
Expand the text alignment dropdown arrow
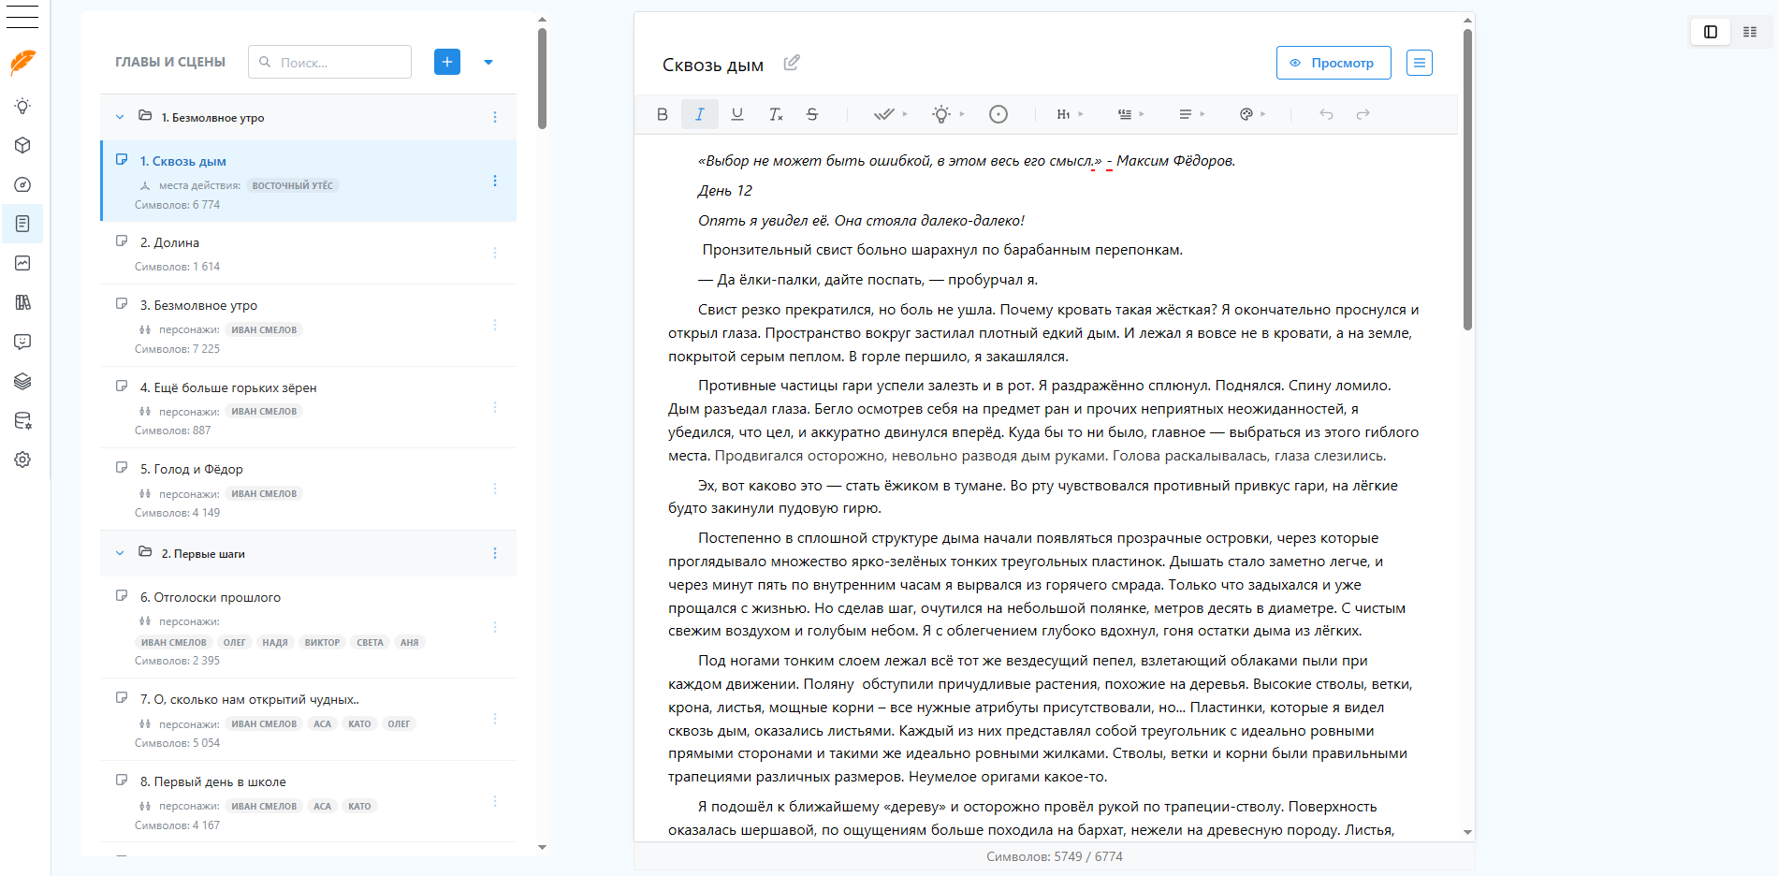[1202, 114]
